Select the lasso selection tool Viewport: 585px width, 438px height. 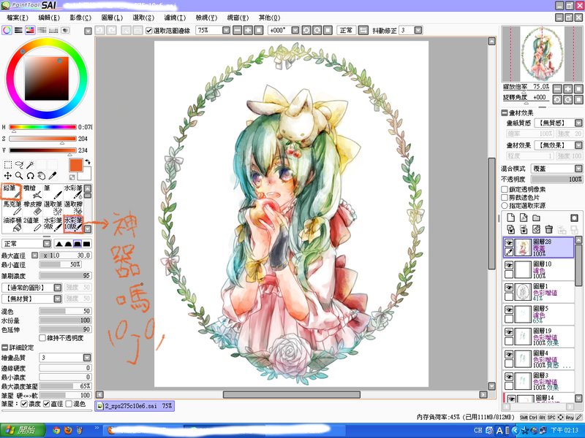[x=19, y=165]
